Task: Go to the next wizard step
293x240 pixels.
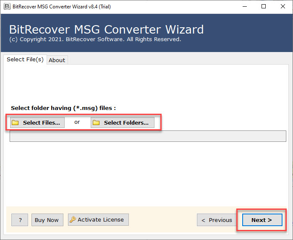Action: coord(262,220)
